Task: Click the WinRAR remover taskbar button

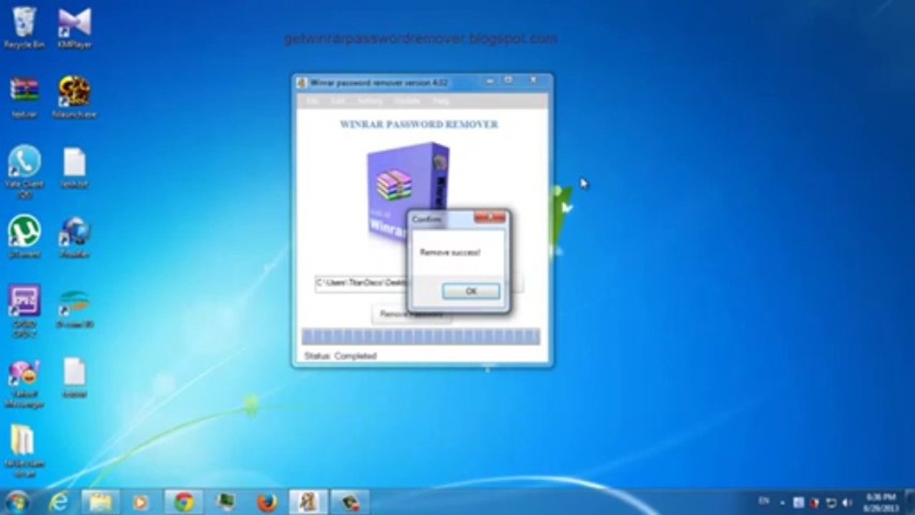Action: click(308, 502)
